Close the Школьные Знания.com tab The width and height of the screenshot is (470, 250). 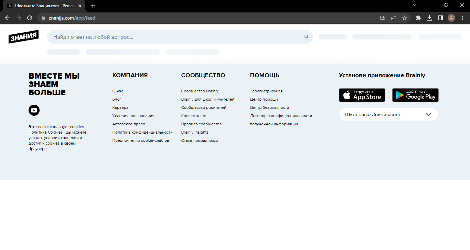80,6
